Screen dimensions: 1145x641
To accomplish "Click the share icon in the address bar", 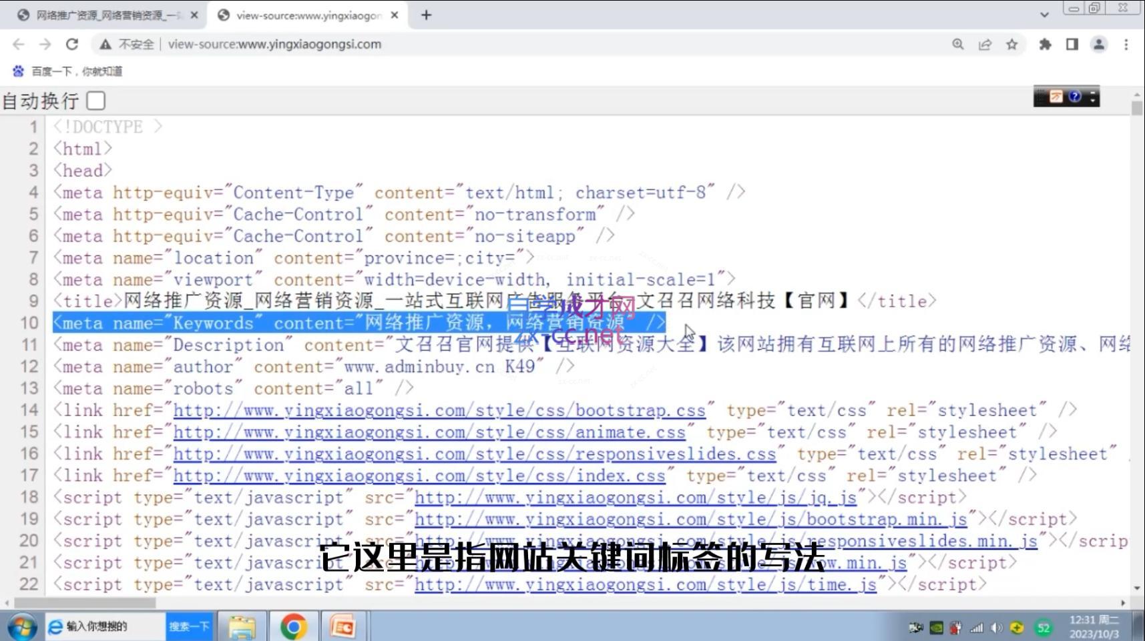I will 986,44.
